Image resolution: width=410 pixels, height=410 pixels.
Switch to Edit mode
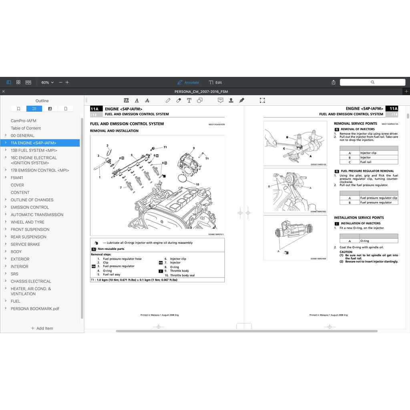(215, 82)
